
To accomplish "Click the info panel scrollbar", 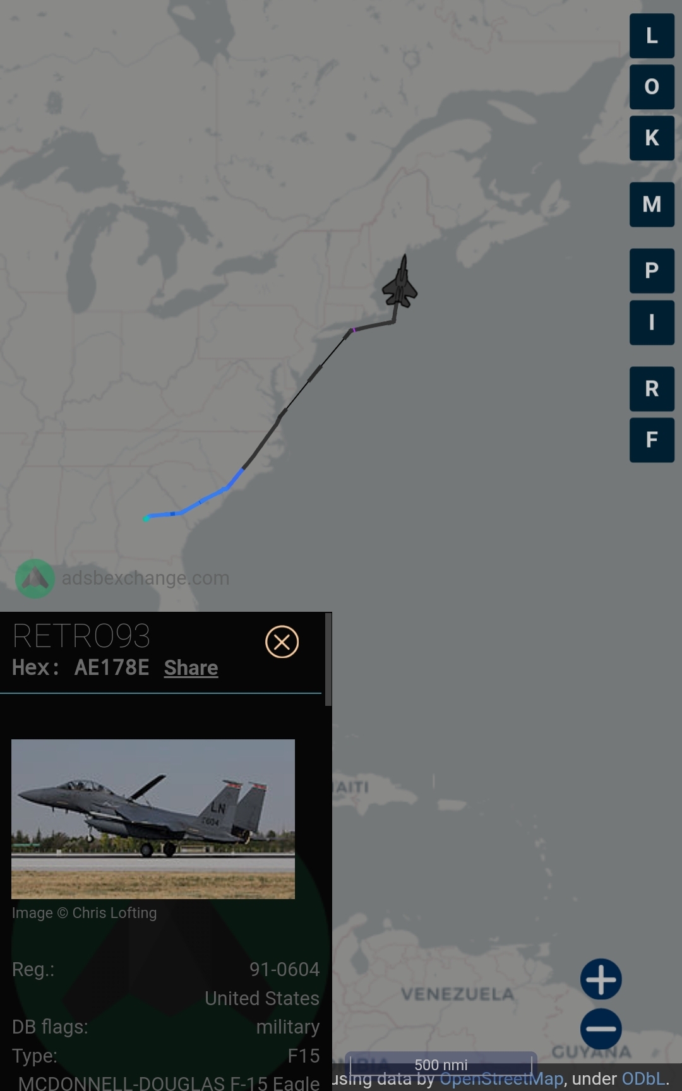I will pyautogui.click(x=328, y=659).
